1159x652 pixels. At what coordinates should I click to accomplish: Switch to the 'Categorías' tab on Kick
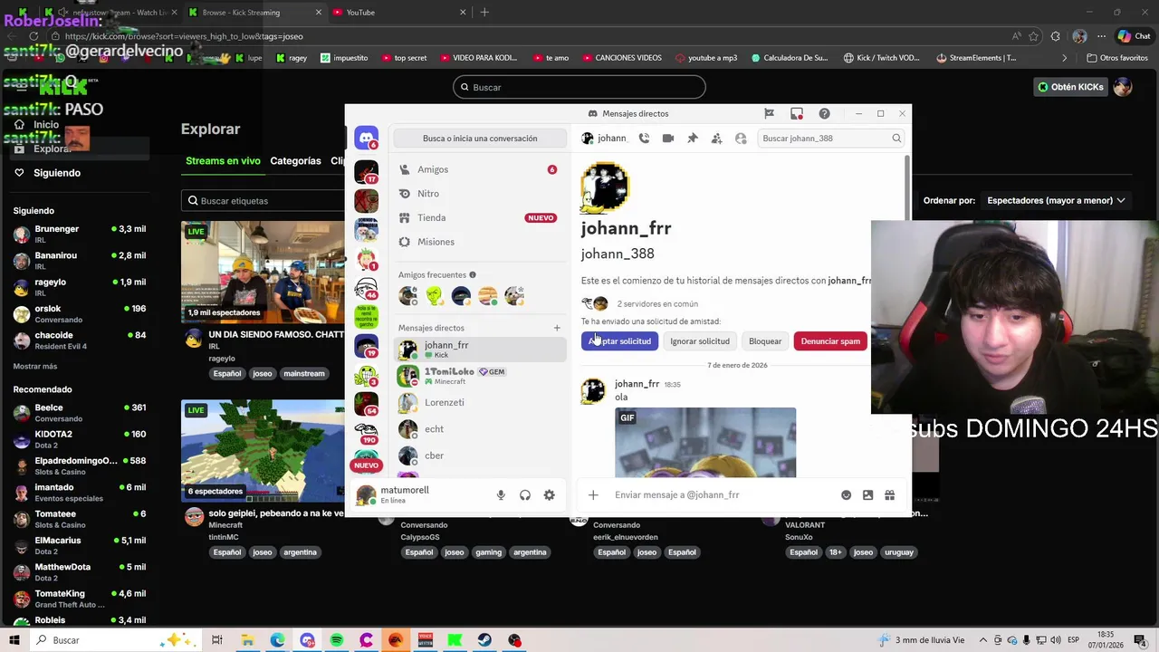coord(295,161)
